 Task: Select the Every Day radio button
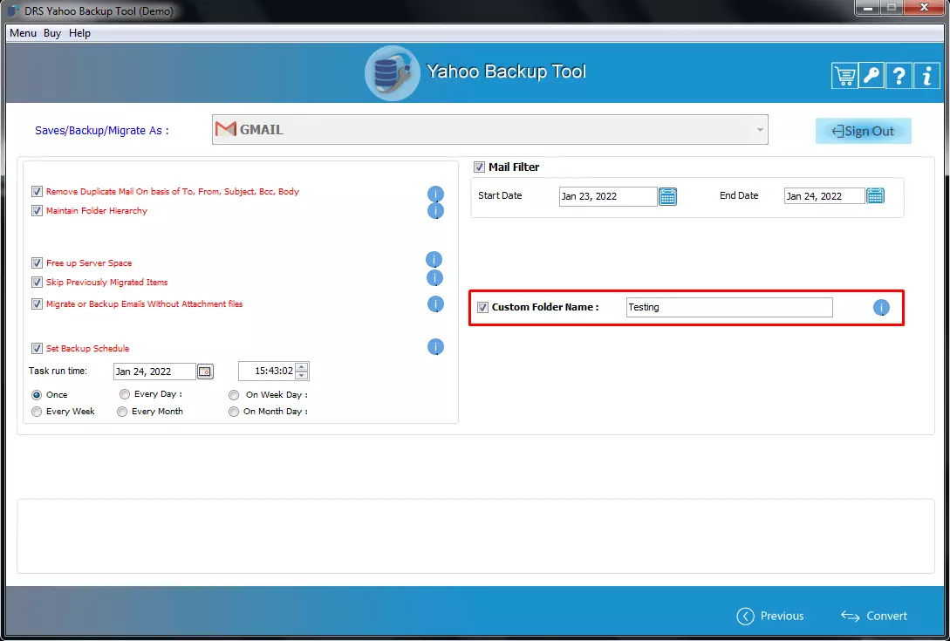point(124,394)
